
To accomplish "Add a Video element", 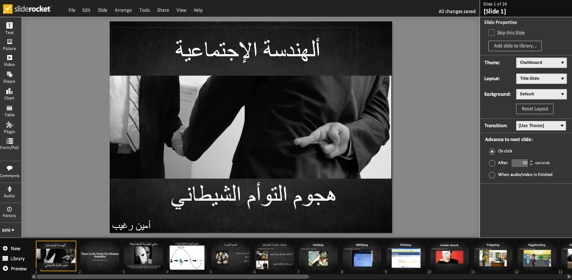I will tap(9, 60).
